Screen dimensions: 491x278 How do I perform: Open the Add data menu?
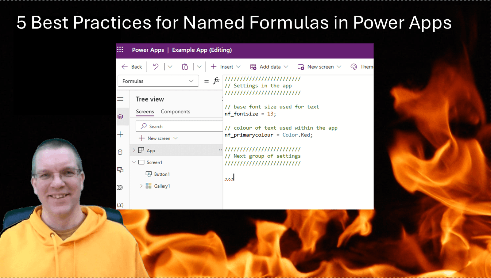tap(269, 67)
